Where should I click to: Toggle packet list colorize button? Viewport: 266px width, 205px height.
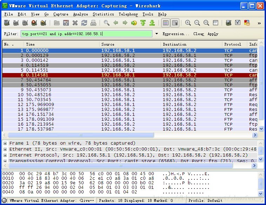166,23
